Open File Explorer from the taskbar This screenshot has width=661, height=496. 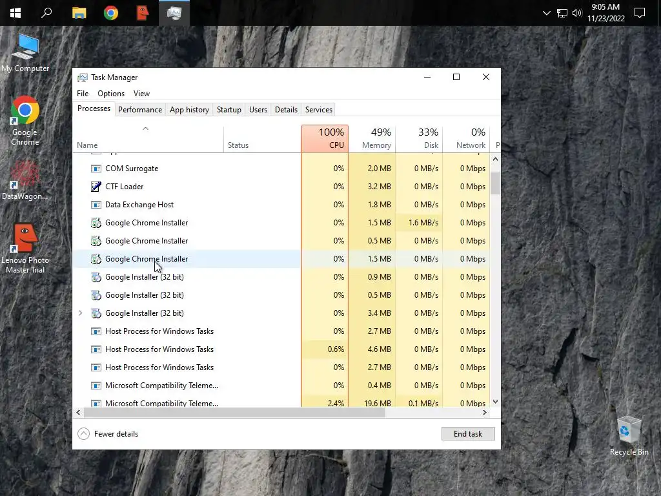[x=79, y=13]
